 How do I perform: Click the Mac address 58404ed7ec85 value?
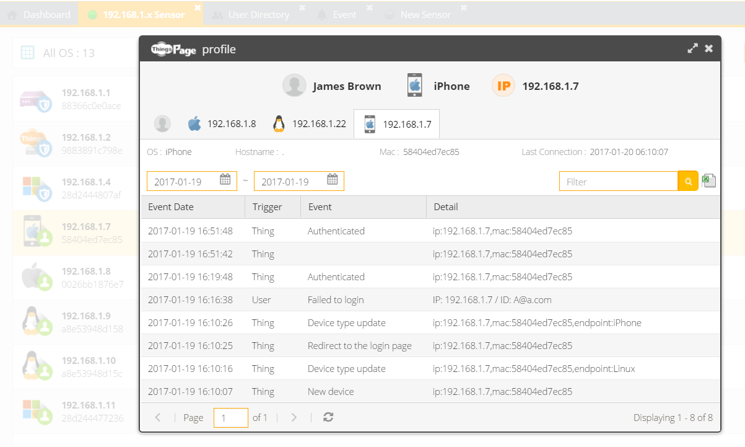(431, 152)
